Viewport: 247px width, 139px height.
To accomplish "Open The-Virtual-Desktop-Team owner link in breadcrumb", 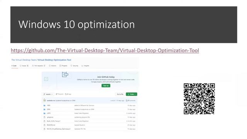I will pos(24,60).
